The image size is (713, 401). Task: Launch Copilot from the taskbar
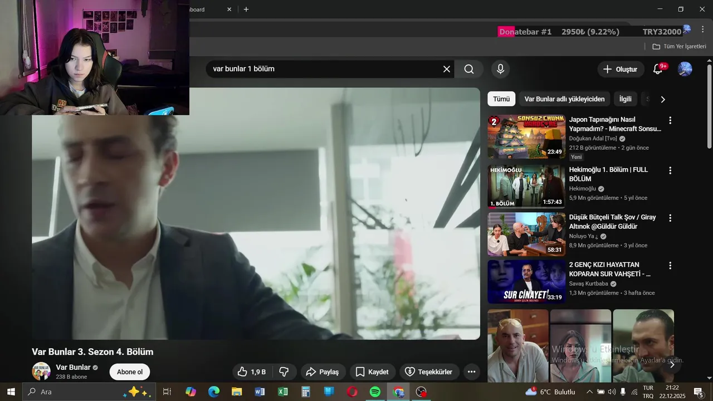tap(191, 392)
